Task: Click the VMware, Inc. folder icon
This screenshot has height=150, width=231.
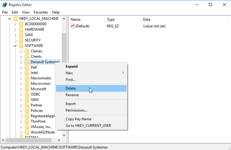Action: pyautogui.click(x=27, y=127)
